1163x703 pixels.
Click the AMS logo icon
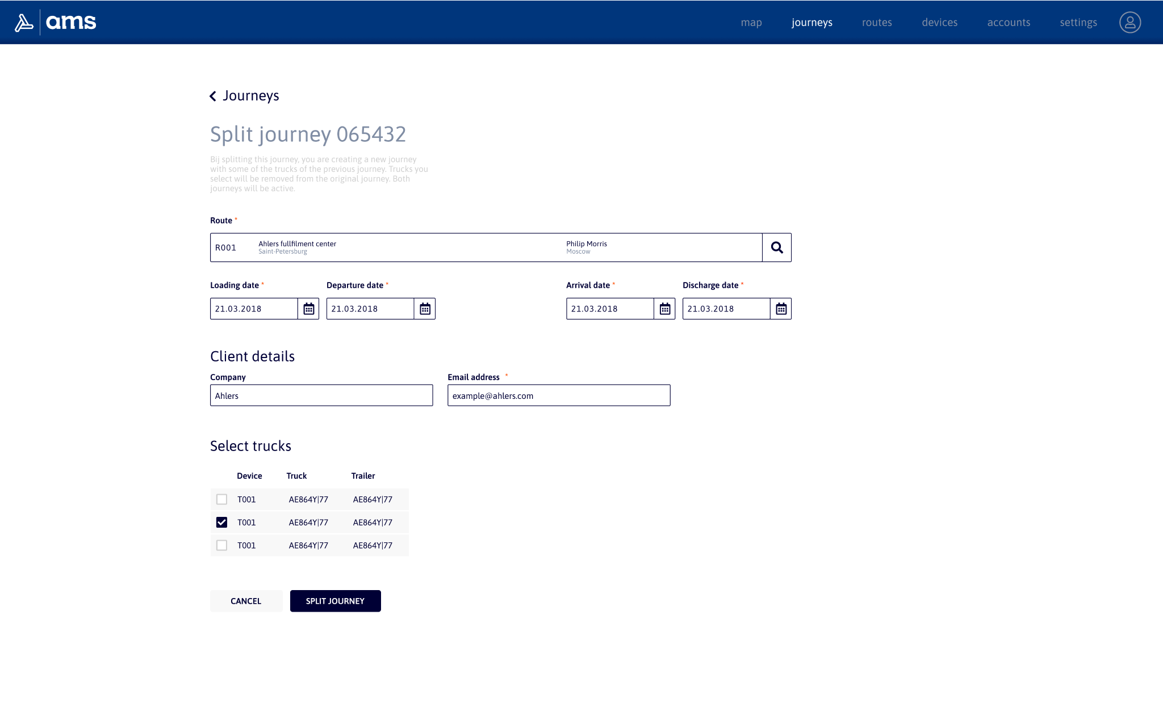pyautogui.click(x=24, y=23)
